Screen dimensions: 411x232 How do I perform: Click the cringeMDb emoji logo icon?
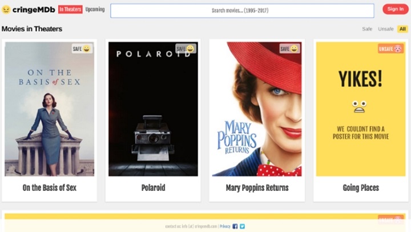click(6, 10)
